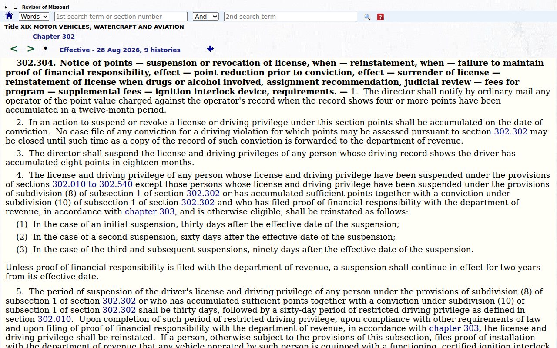The height and width of the screenshot is (348, 557).
Task: Click paragraph 'Unless proof of financial responsibility'
Action: tap(273, 272)
